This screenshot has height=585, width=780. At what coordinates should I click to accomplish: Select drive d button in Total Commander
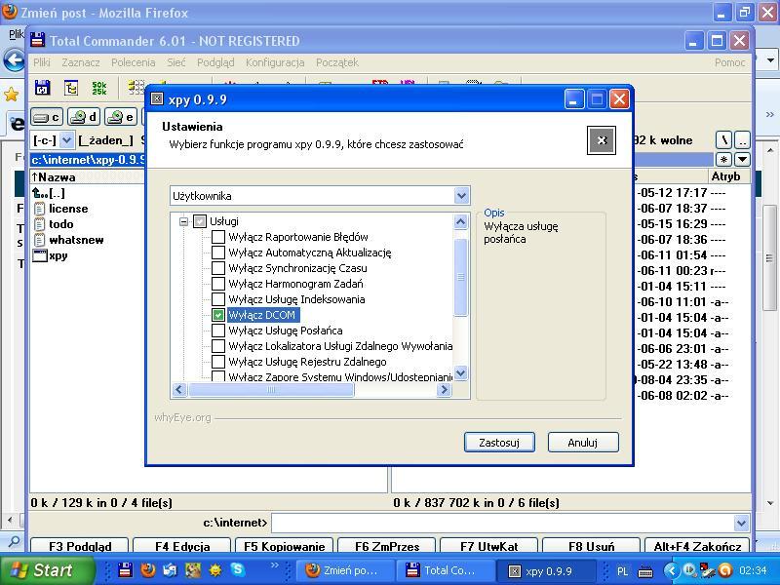click(84, 117)
